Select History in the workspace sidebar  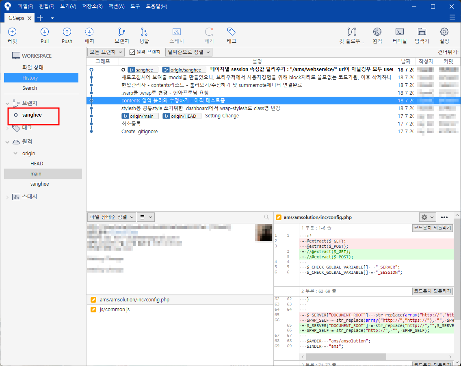[41, 78]
